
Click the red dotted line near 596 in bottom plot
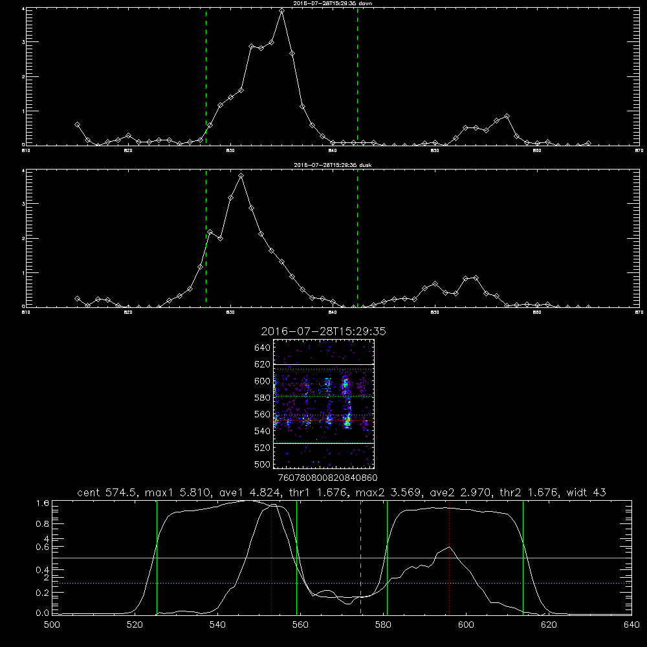tap(449, 558)
